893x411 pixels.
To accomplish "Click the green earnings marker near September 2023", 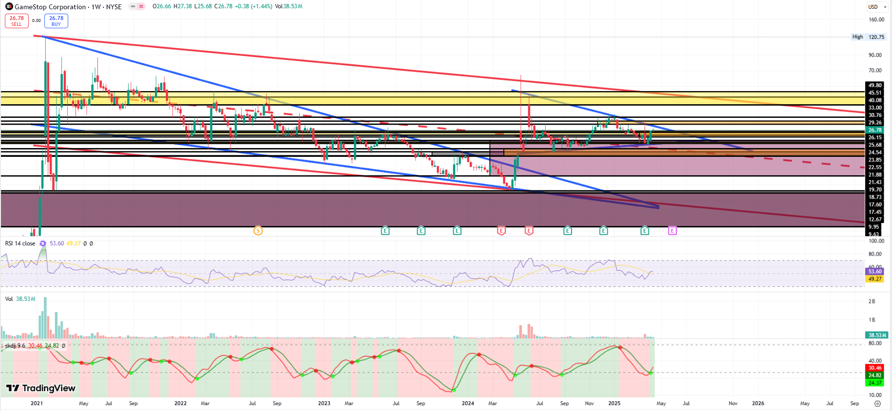I will 421,230.
